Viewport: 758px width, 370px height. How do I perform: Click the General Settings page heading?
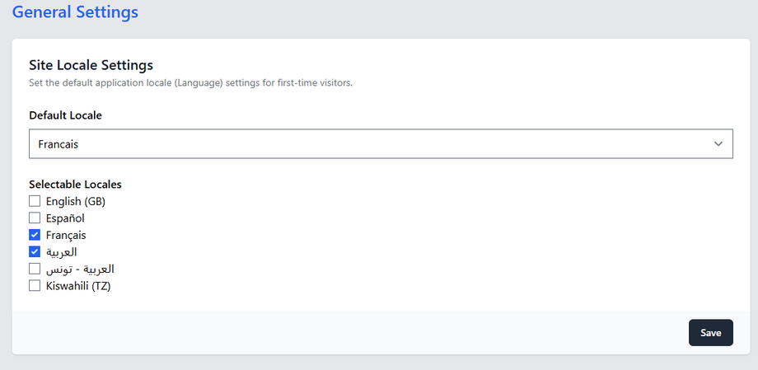coord(75,12)
